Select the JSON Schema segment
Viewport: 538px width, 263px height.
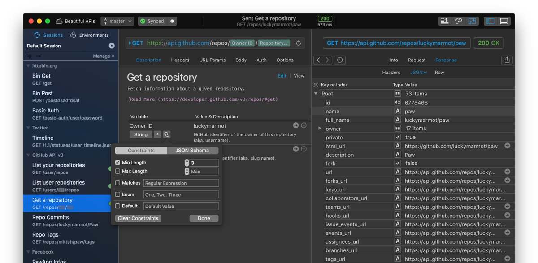pos(192,151)
